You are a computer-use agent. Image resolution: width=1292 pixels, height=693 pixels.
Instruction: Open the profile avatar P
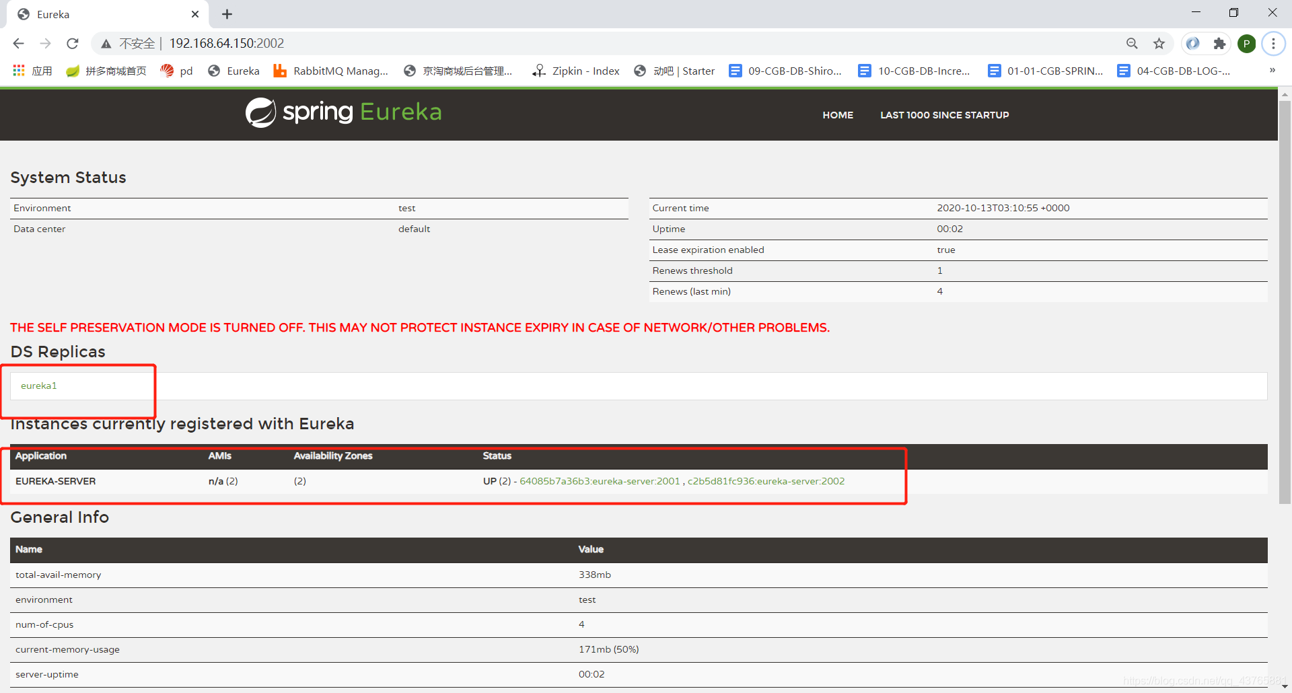tap(1246, 44)
